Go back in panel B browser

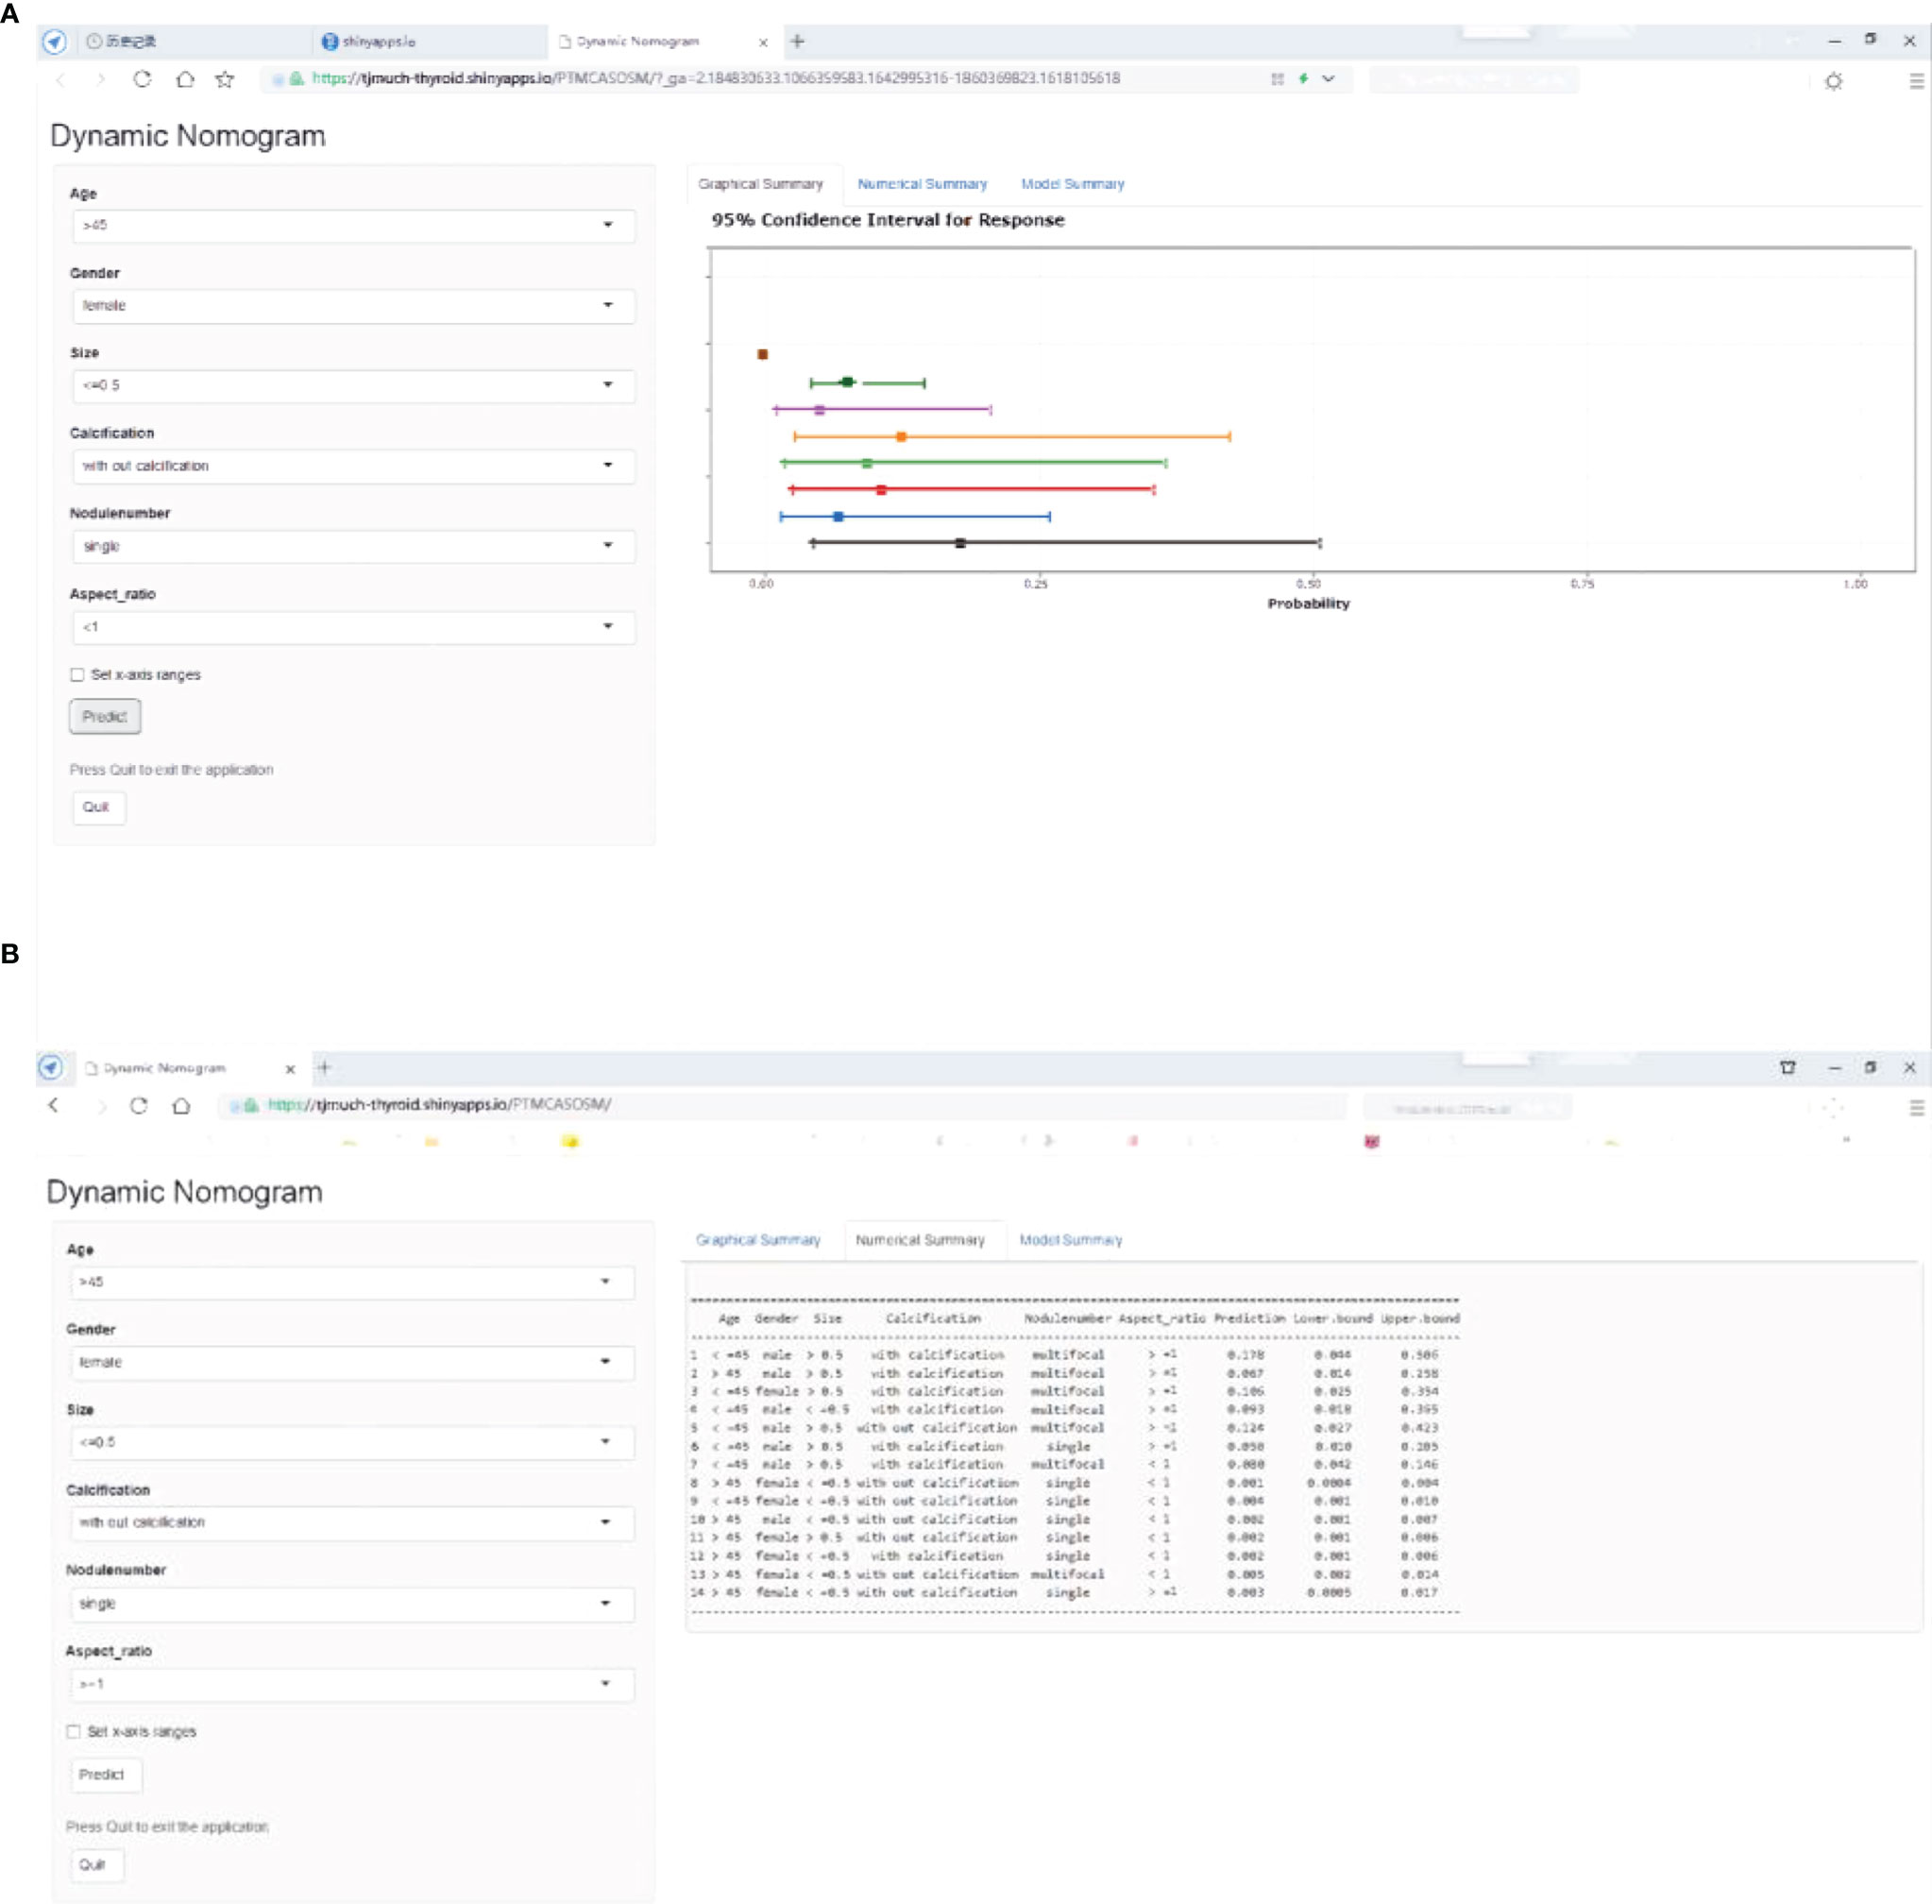coord(54,1105)
